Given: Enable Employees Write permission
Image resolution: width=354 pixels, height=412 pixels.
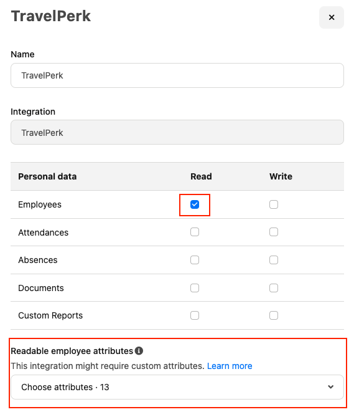Looking at the screenshot, I should coord(274,204).
